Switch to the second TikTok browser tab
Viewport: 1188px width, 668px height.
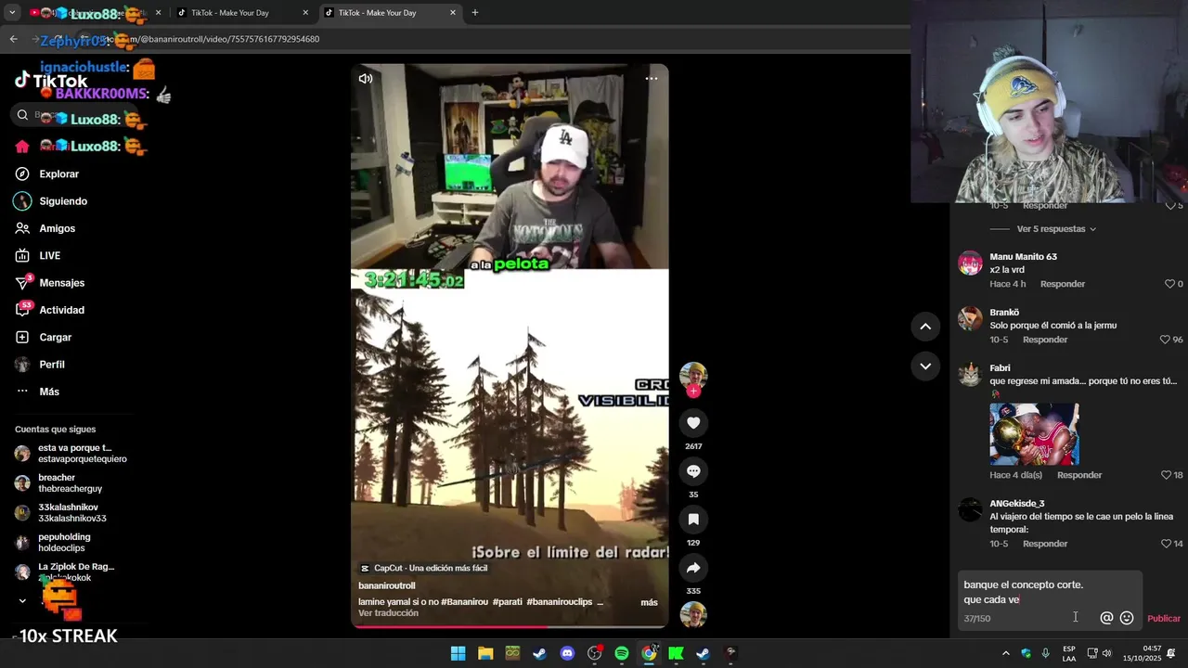click(x=239, y=13)
